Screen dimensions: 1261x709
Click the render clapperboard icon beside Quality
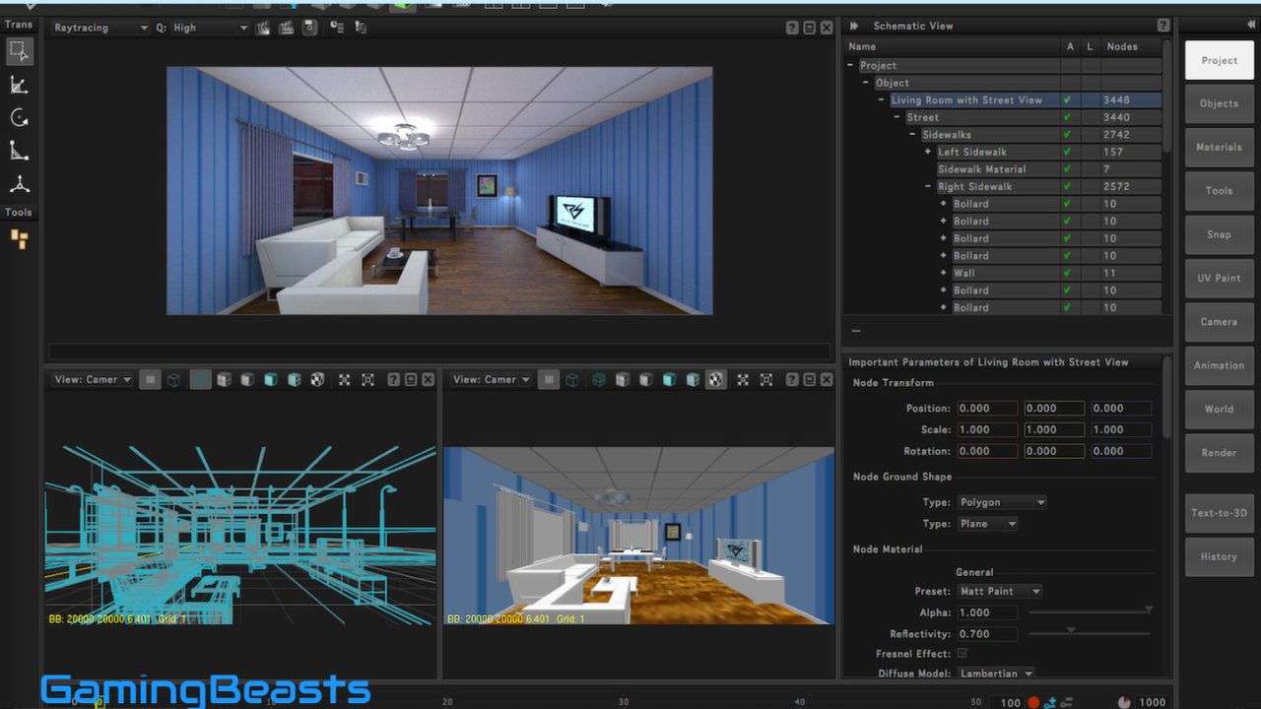pos(263,28)
